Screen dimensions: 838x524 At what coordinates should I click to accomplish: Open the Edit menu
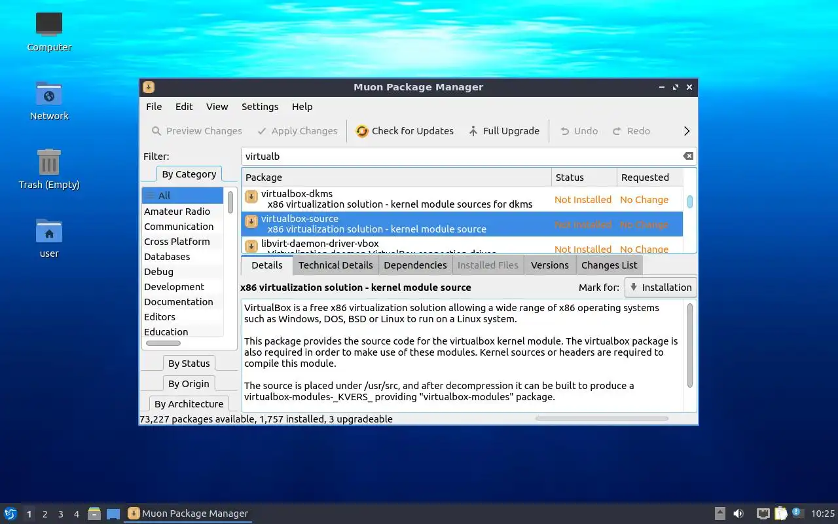(184, 107)
